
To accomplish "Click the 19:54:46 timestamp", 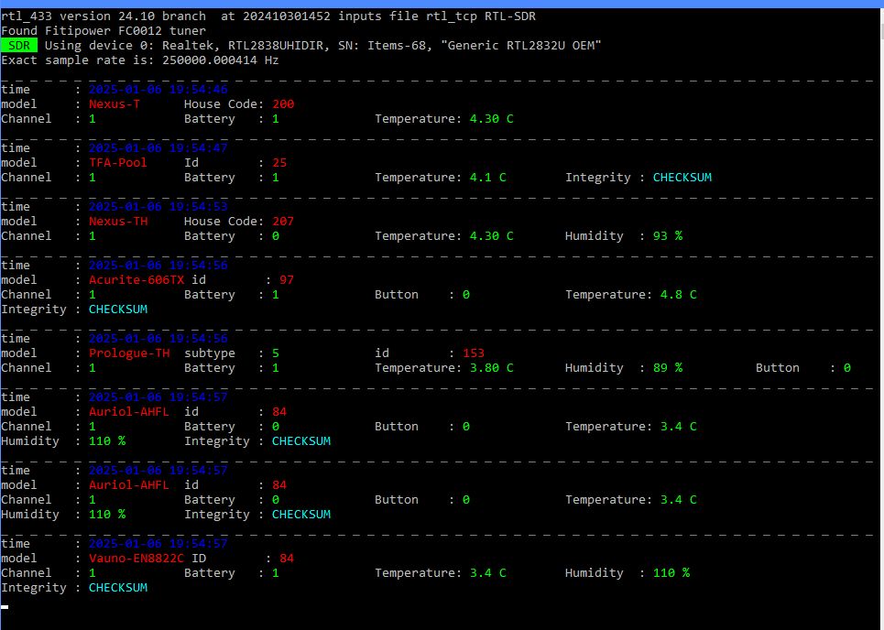I will point(158,90).
